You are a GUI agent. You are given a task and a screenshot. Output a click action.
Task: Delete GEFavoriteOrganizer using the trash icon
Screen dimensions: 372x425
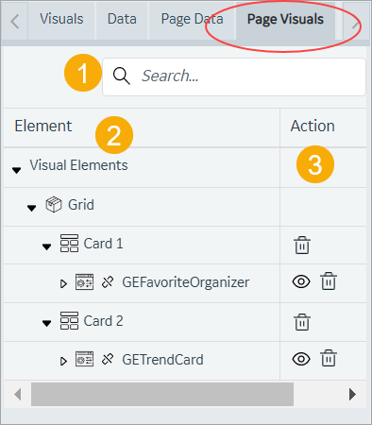point(329,280)
